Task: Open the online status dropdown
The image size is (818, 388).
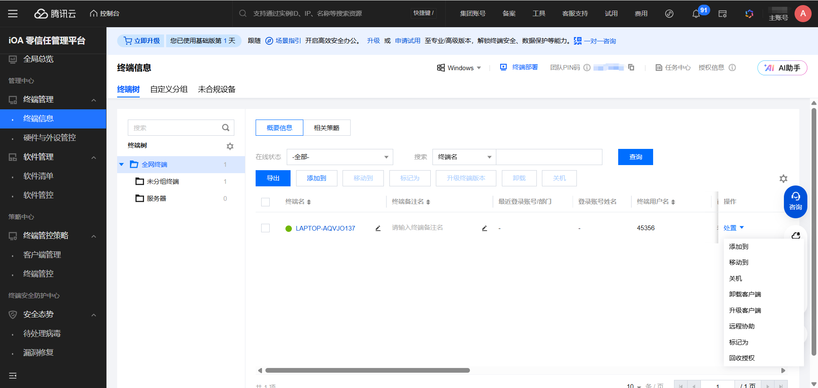Action: (340, 157)
